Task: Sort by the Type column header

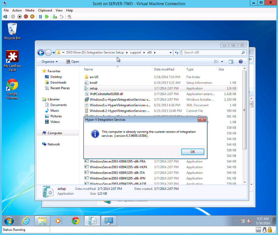Action: pyautogui.click(x=201, y=69)
